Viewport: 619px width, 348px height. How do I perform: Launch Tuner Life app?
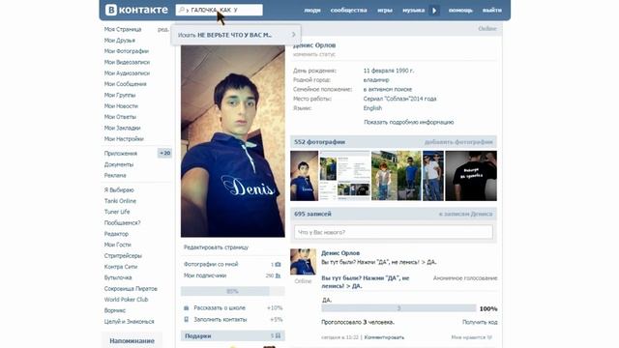(x=117, y=212)
